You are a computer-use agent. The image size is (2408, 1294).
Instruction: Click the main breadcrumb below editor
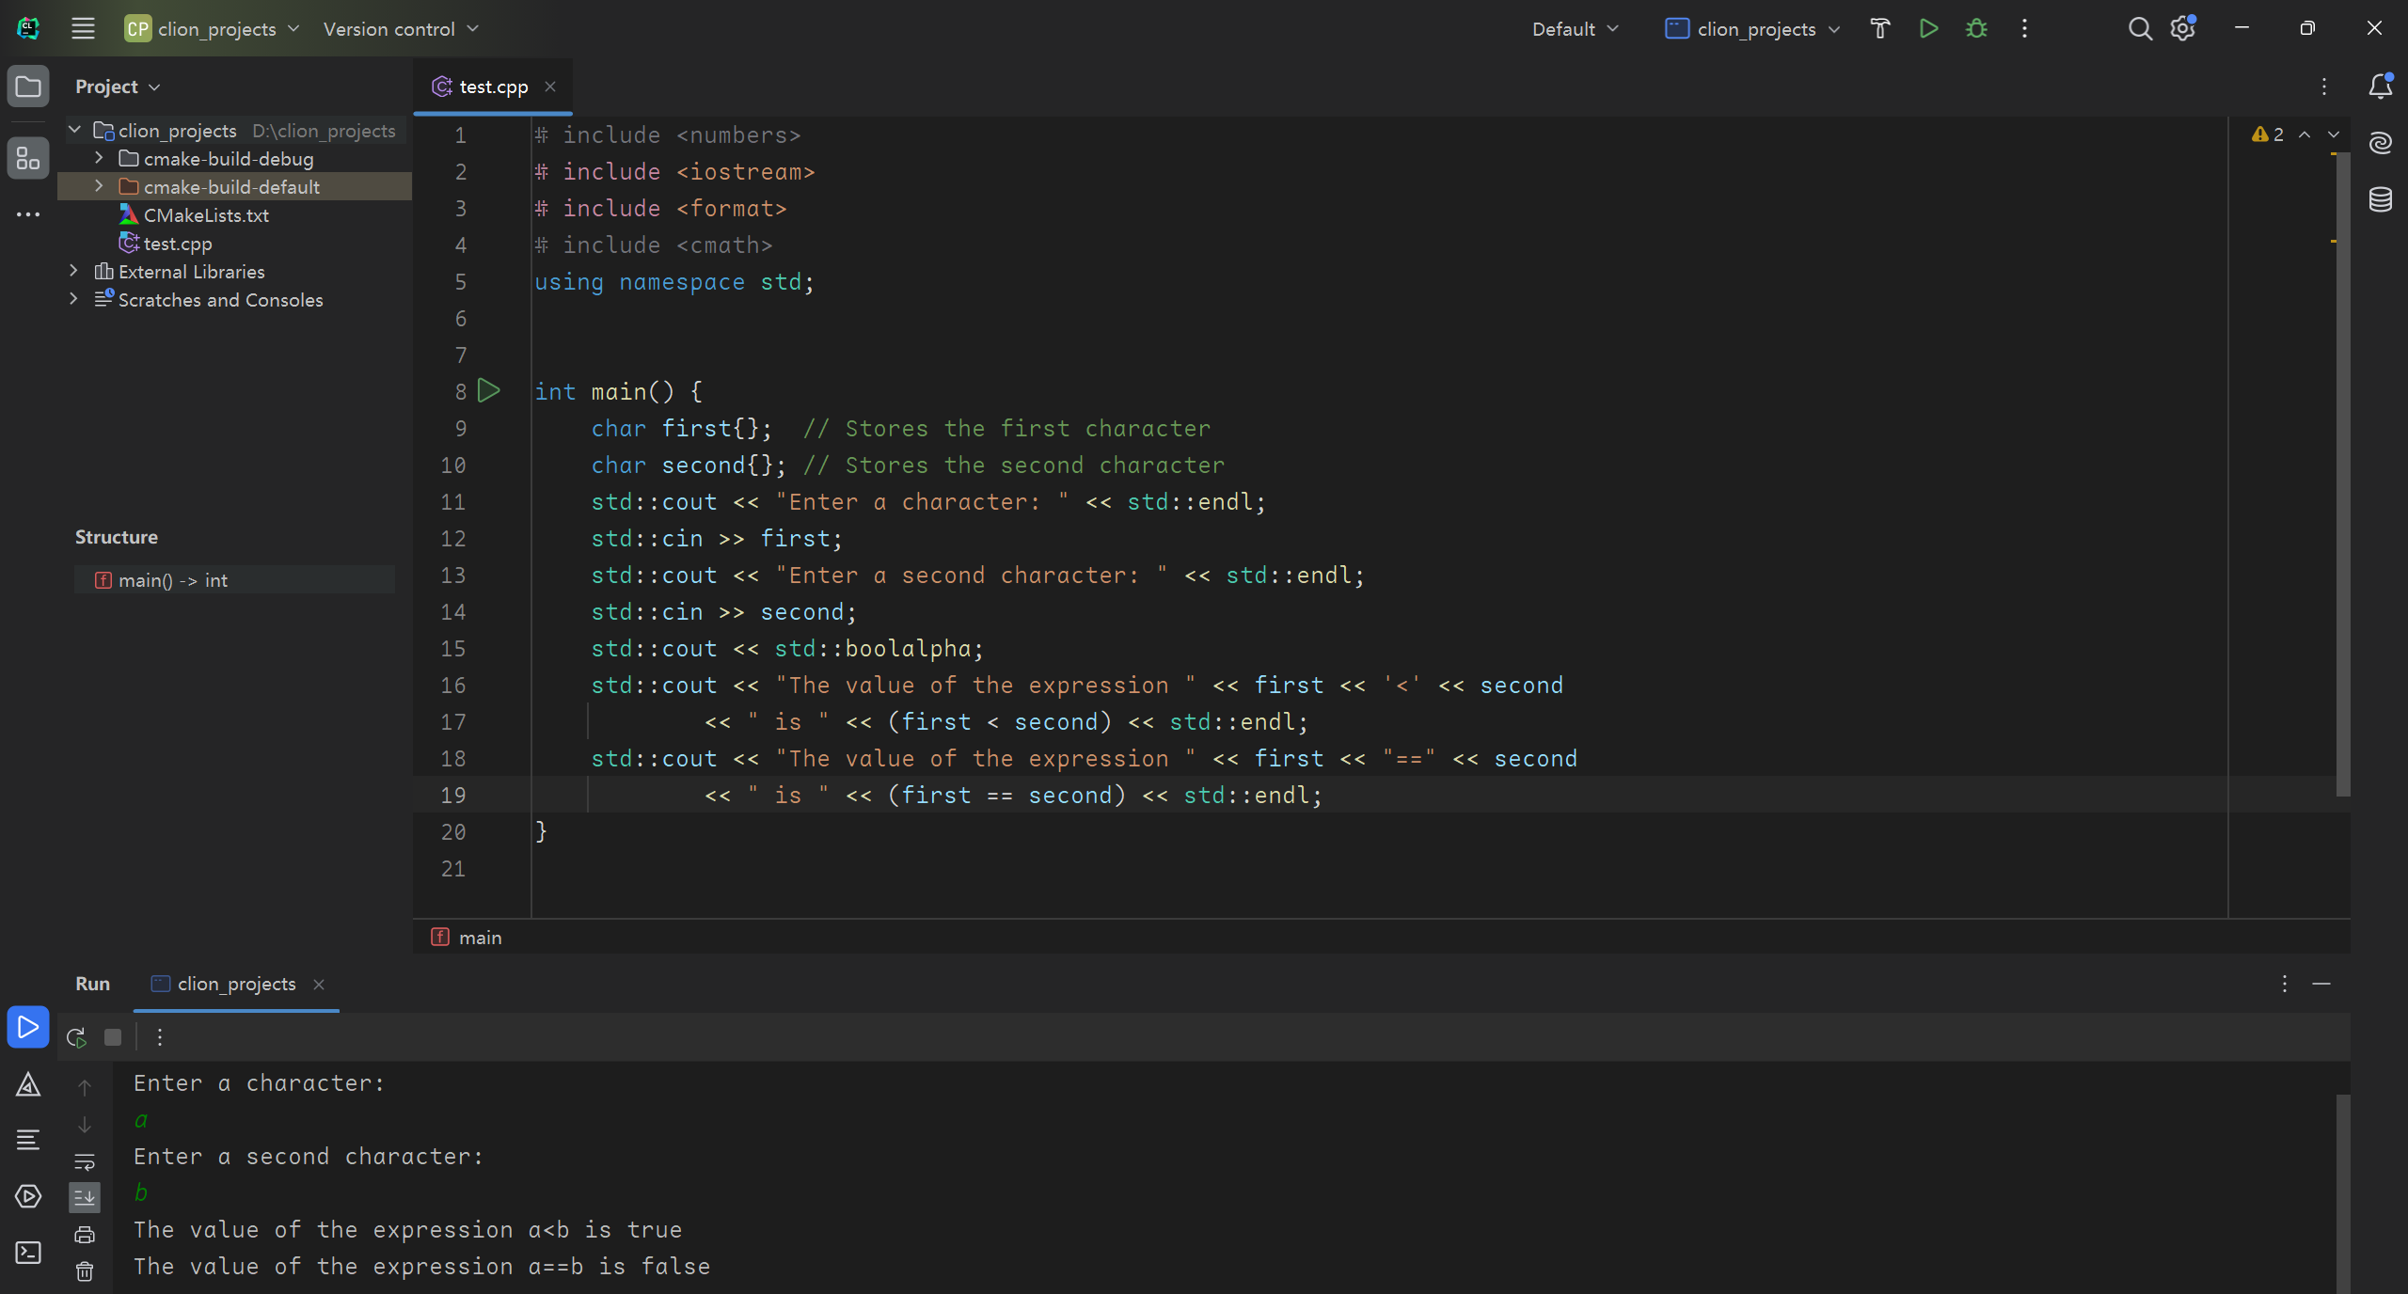coord(480,938)
